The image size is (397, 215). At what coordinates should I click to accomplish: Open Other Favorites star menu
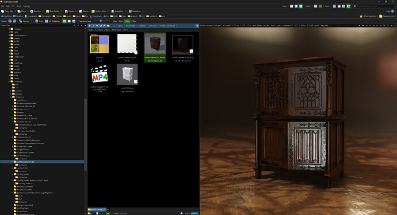pos(368,16)
